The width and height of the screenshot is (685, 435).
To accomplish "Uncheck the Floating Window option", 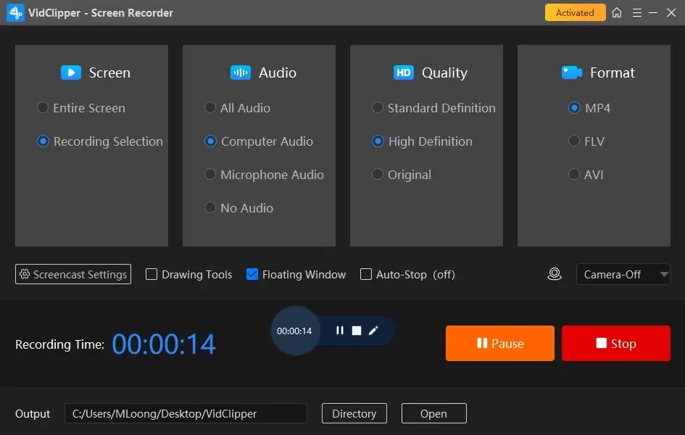I will tap(253, 274).
